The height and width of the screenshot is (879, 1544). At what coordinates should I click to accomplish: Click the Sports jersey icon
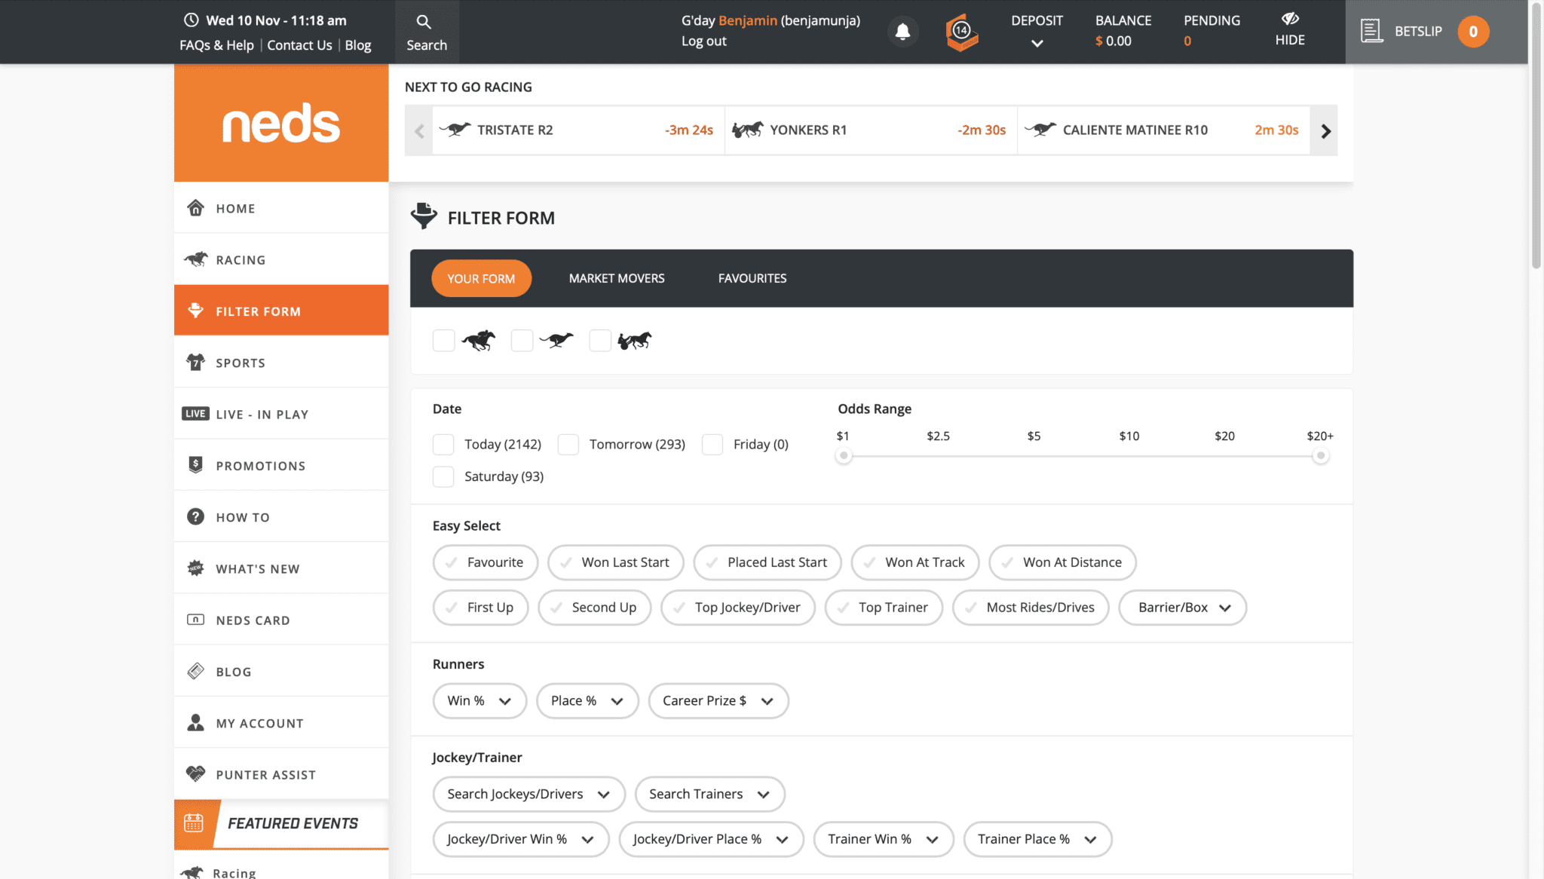click(x=196, y=362)
